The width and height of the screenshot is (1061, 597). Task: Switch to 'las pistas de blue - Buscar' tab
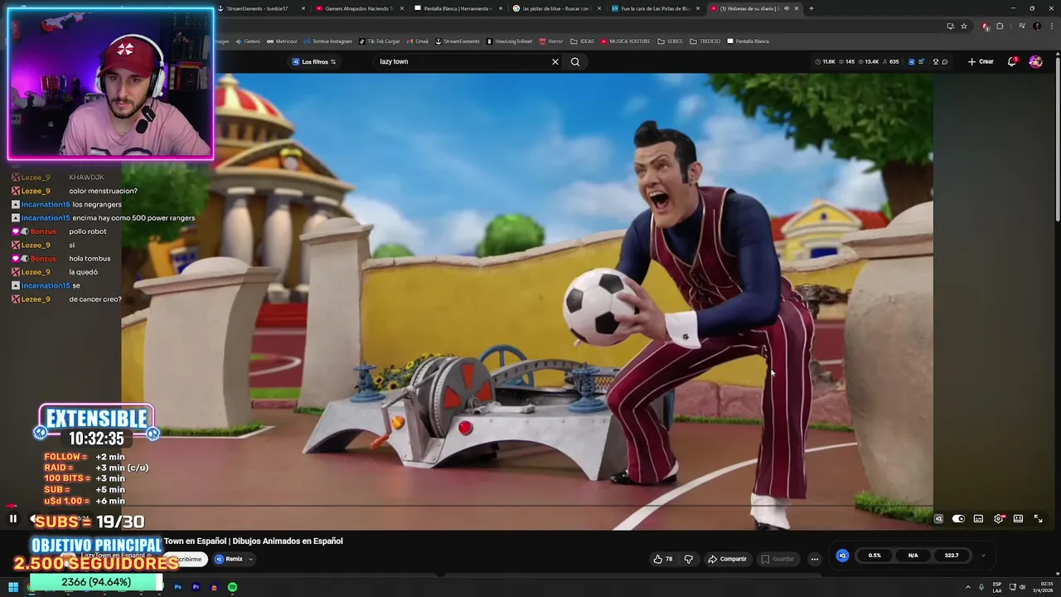(x=555, y=8)
